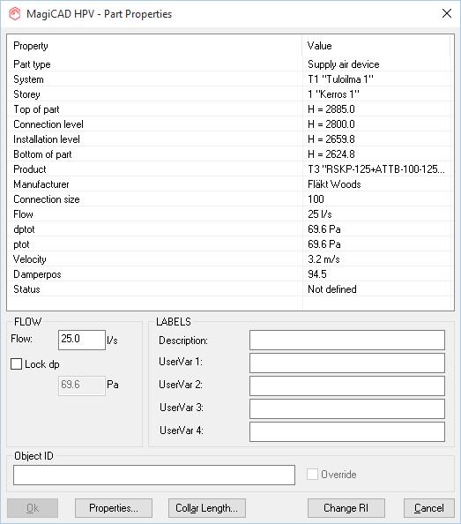Click the Object ID input field
The height and width of the screenshot is (524, 461).
[x=154, y=475]
